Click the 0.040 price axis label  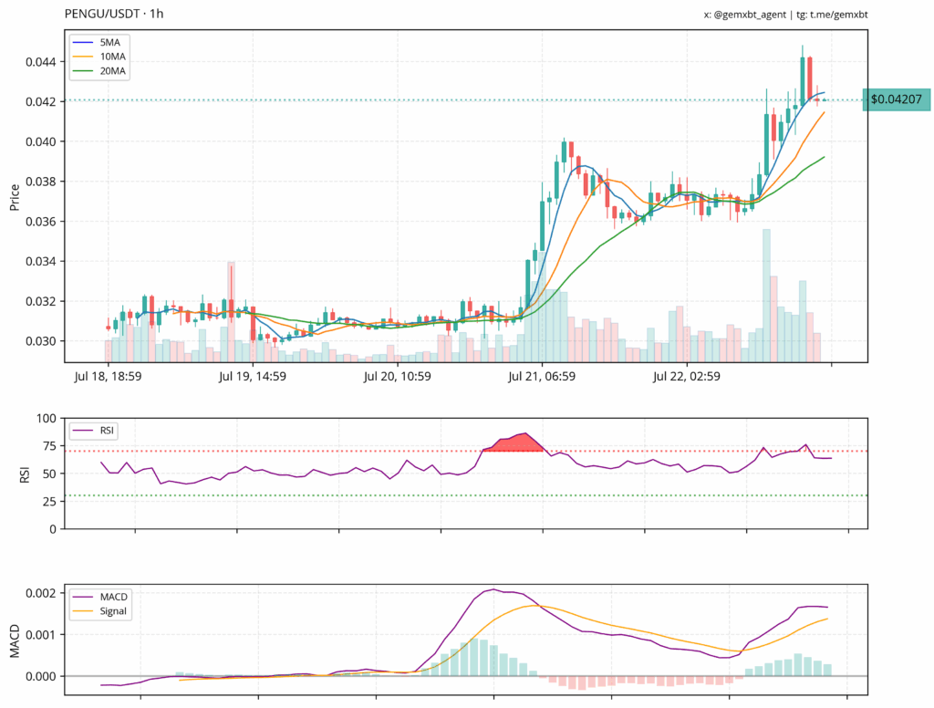(40, 141)
